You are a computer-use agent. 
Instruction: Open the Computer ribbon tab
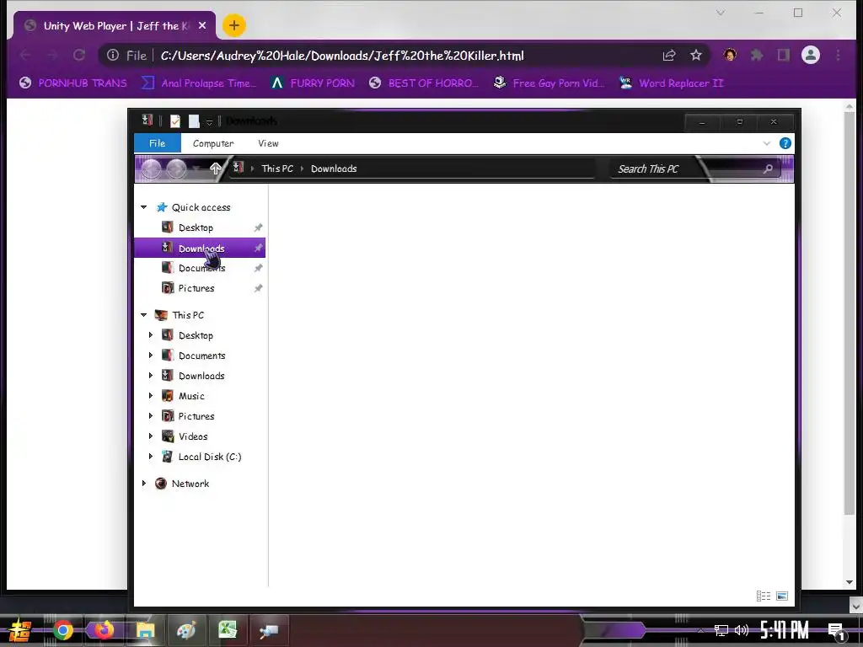pyautogui.click(x=213, y=143)
